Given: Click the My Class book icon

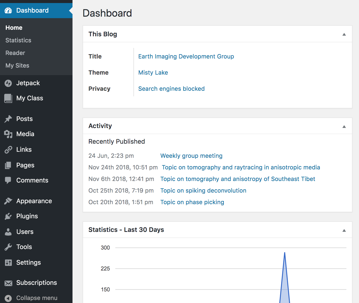Looking at the screenshot, I should pos(8,98).
